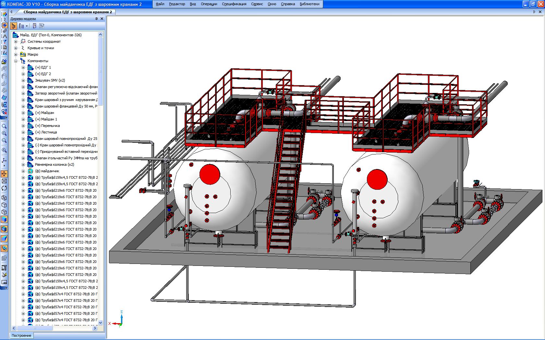The image size is (545, 340).
Task: Click the paperclip icon in left toolbar
Action: (x=5, y=31)
